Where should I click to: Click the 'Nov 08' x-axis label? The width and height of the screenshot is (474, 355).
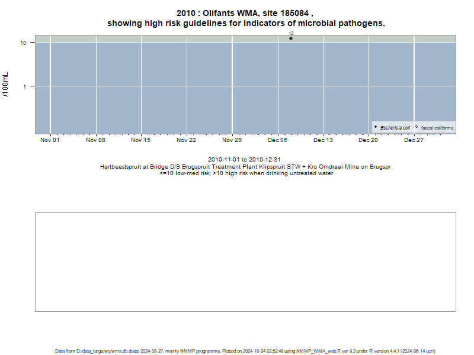pos(95,140)
